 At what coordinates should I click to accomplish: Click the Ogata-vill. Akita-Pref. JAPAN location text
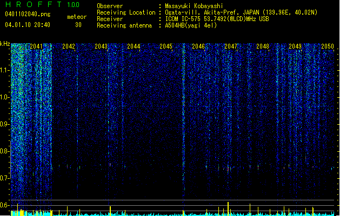point(241,12)
